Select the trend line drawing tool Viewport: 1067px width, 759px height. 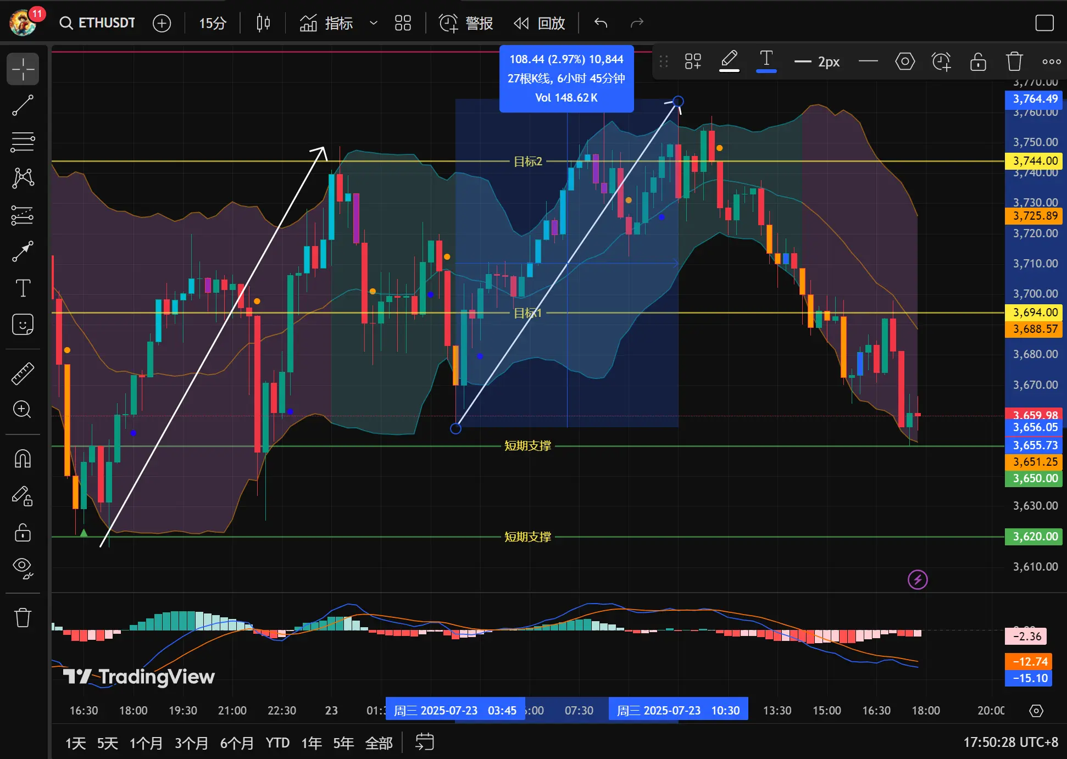point(23,105)
